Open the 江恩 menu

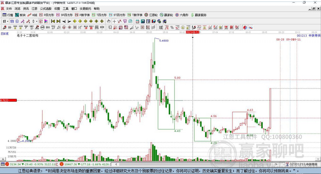[34, 8]
